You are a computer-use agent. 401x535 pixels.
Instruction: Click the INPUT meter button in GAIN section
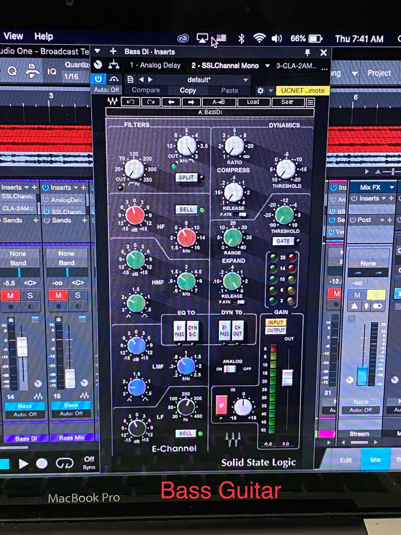tap(276, 322)
